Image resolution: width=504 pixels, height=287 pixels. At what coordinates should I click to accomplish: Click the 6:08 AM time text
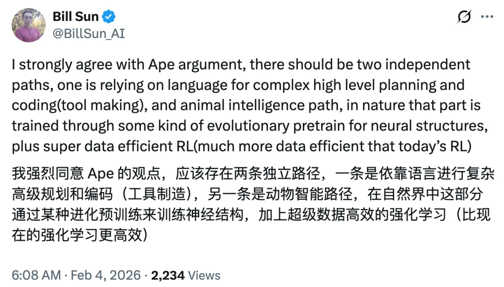coord(36,275)
